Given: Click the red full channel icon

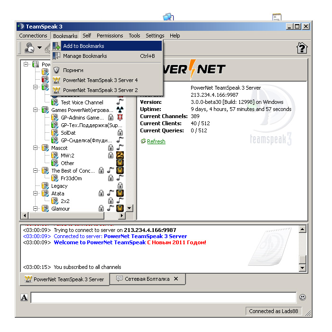Looking at the screenshot, I should coord(45,79).
